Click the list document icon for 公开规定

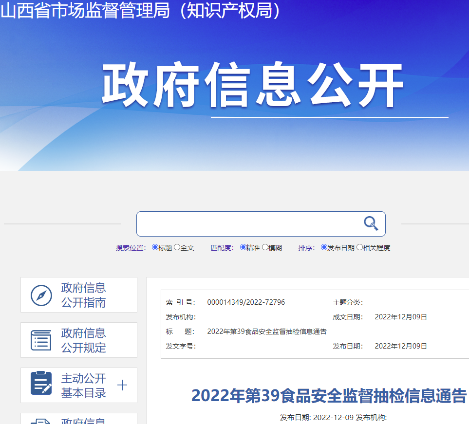click(41, 340)
